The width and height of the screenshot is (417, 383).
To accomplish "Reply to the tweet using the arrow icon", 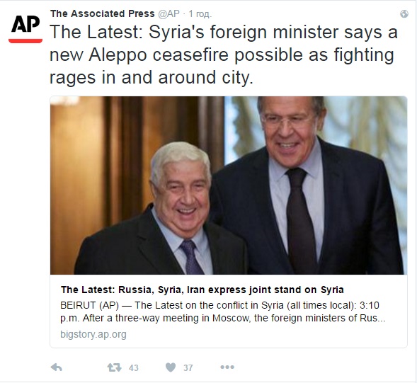I will click(x=57, y=367).
